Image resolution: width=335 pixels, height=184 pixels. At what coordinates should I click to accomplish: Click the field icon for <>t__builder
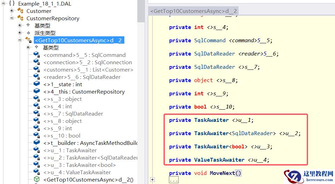pos(37,142)
